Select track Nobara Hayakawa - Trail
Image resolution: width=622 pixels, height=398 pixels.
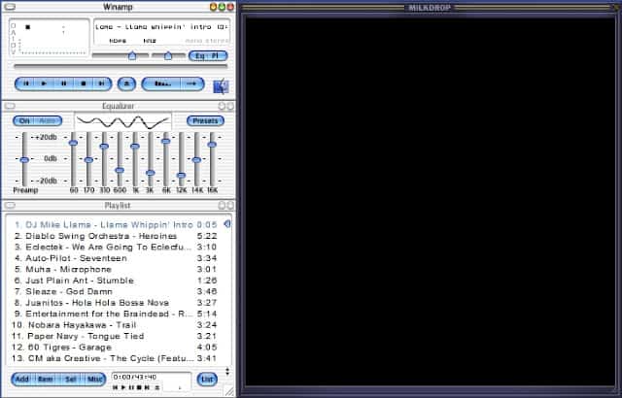coord(117,325)
